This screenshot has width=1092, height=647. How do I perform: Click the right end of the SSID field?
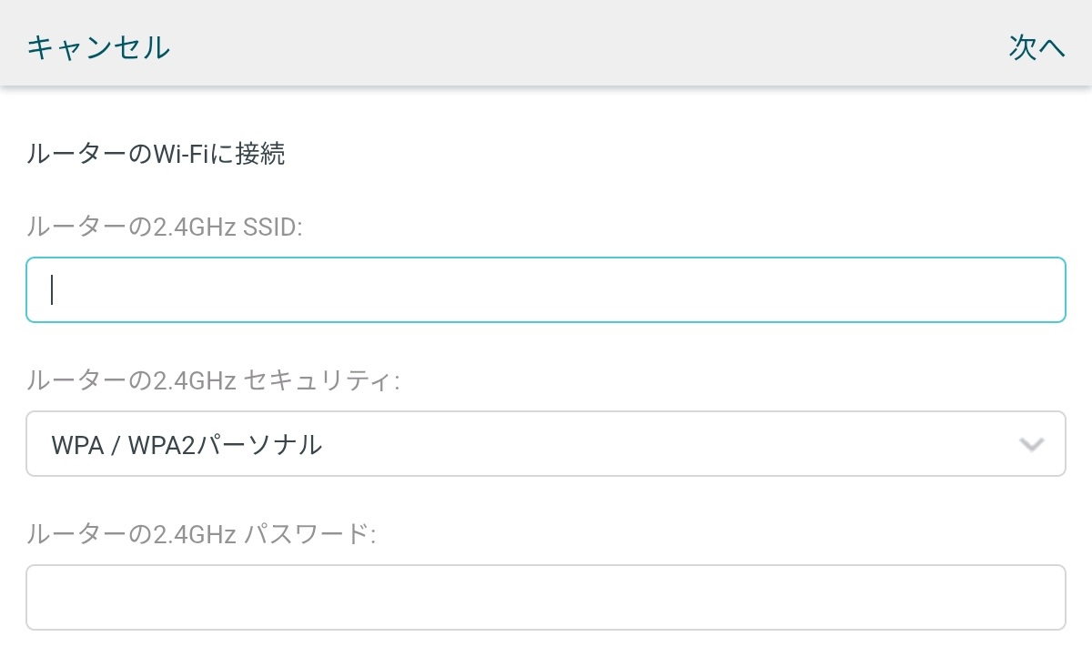click(1046, 289)
